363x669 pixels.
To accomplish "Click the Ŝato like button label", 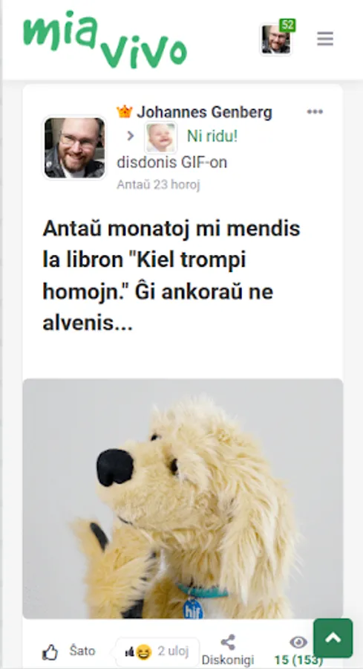I will [82, 651].
